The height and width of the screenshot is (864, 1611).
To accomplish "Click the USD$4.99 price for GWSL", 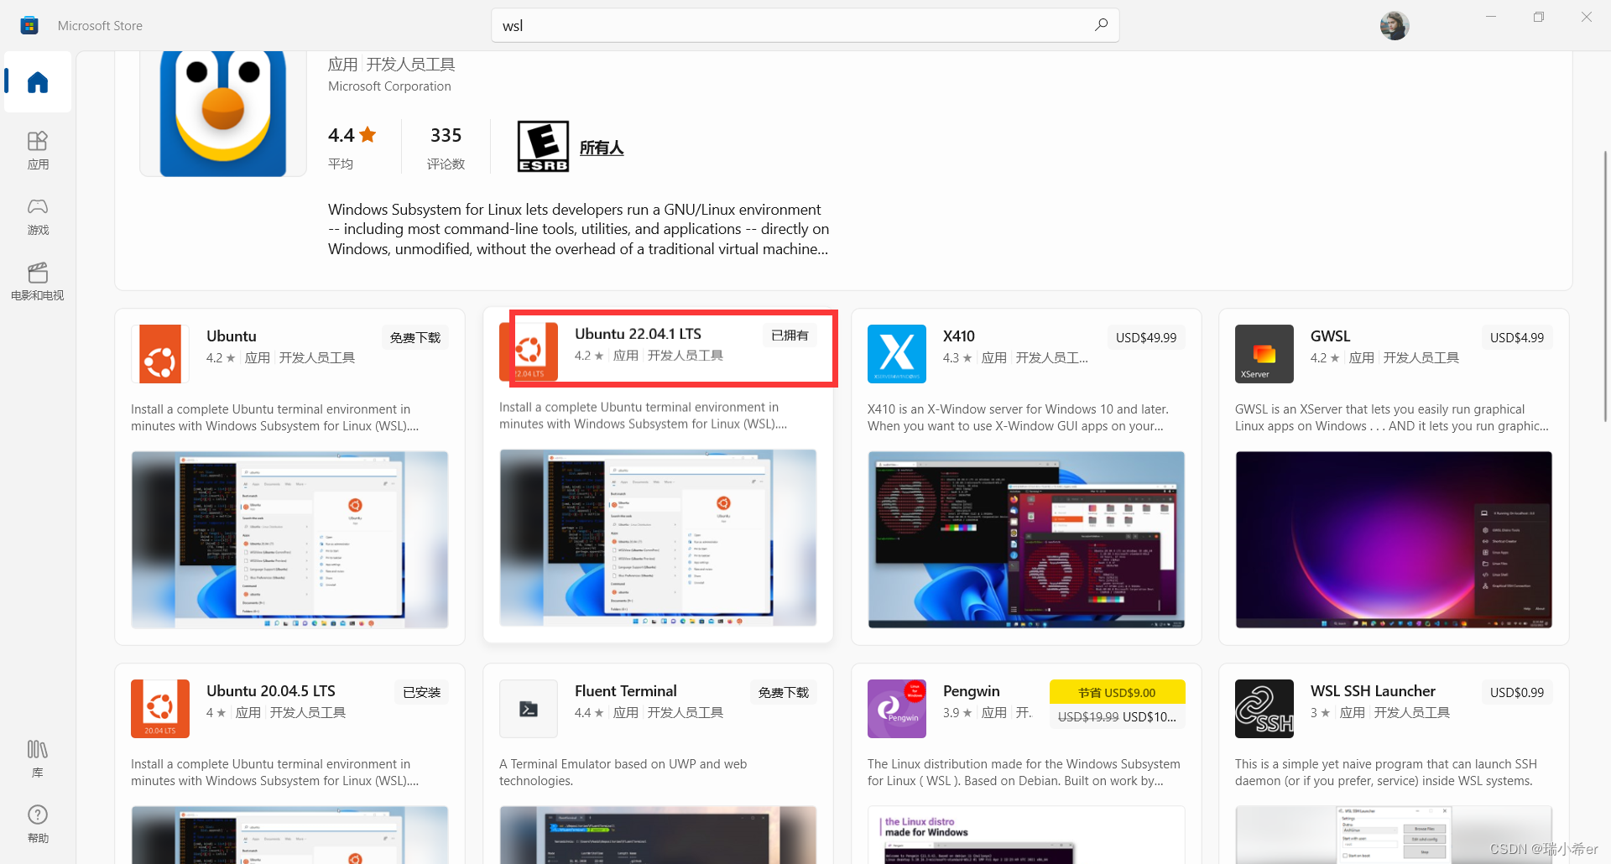I will click(x=1517, y=337).
